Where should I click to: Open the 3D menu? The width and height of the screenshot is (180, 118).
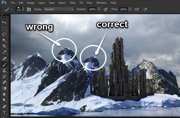click(x=81, y=3)
